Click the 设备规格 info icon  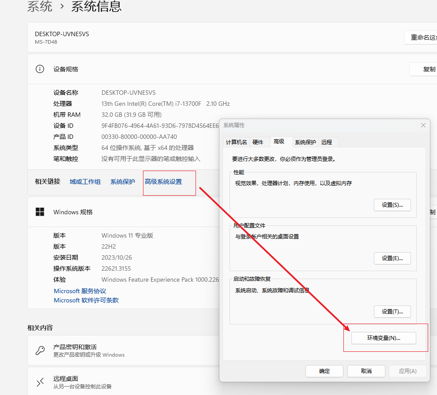(x=40, y=69)
